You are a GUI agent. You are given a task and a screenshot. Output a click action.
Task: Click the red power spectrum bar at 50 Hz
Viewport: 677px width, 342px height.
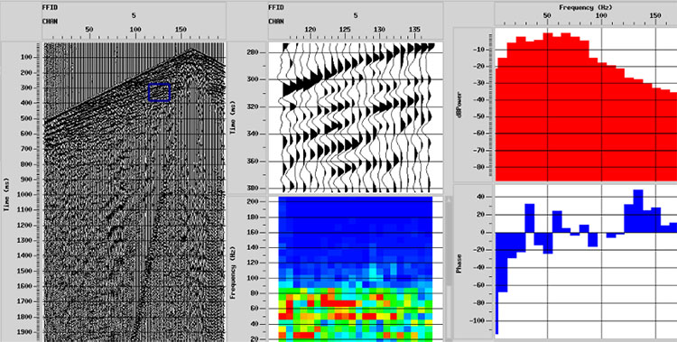pyautogui.click(x=548, y=106)
